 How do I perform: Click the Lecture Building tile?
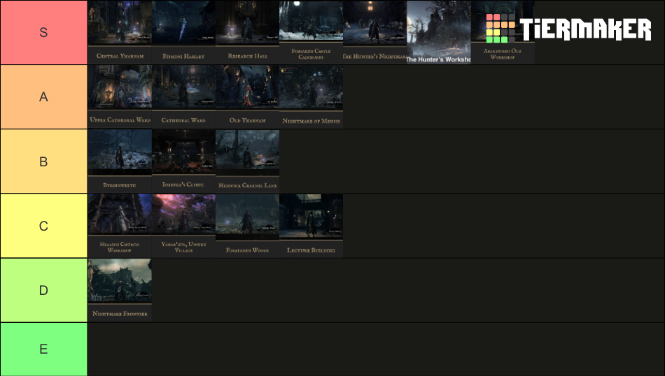click(x=311, y=226)
